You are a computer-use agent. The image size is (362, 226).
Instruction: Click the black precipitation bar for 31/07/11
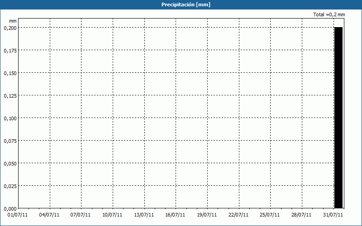tap(338, 118)
